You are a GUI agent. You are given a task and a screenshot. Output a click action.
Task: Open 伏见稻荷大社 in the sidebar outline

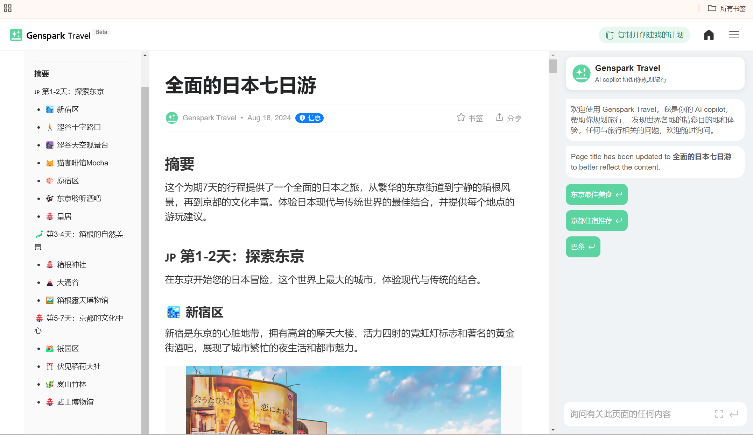pos(79,366)
